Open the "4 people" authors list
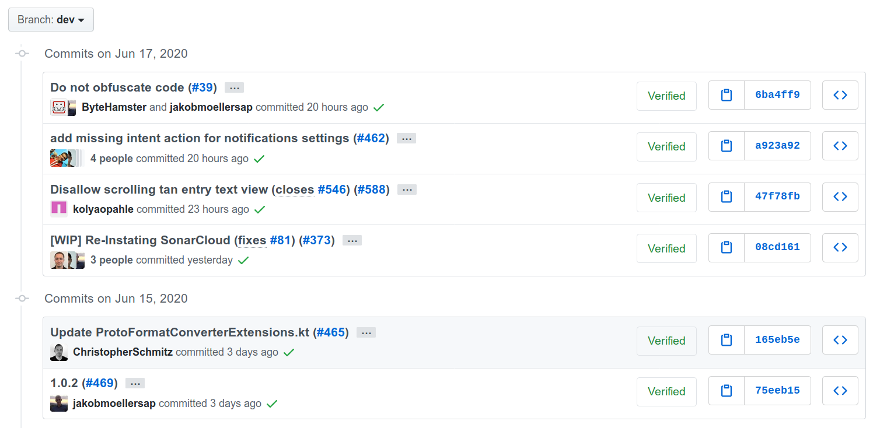Image resolution: width=880 pixels, height=428 pixels. [x=111, y=159]
